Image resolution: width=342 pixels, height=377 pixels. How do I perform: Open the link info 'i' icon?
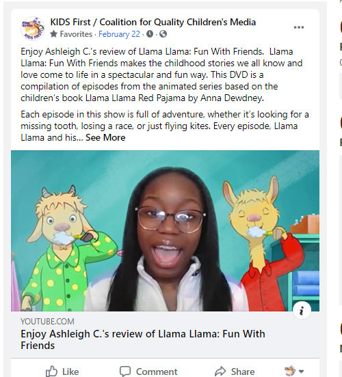click(x=302, y=311)
